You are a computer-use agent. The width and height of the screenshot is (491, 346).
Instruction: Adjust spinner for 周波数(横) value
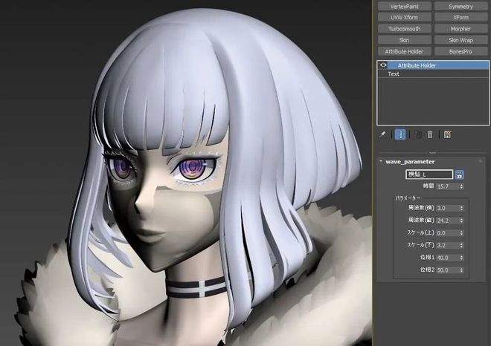coord(461,209)
